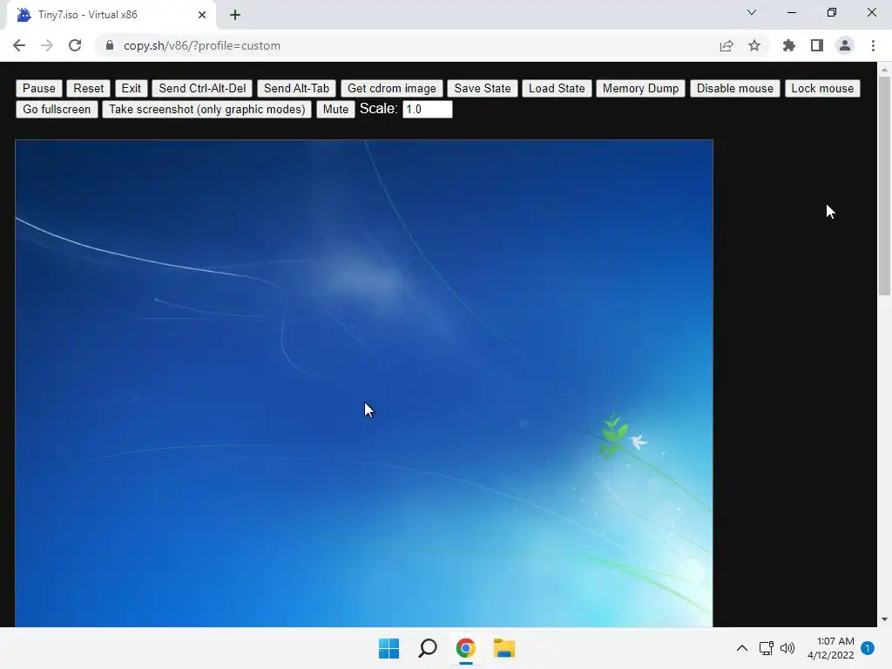Send Alt-Tab to the guest
Image resolution: width=892 pixels, height=669 pixels.
coord(296,88)
